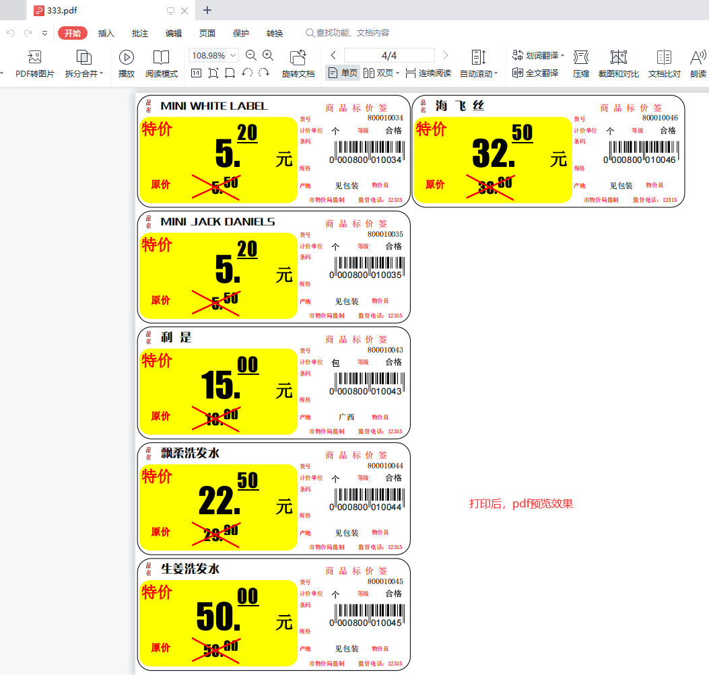Click the MINI WHITE LABEL title text
This screenshot has height=675, width=709.
(214, 106)
